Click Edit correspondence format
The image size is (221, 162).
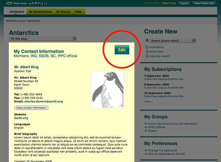[x=166, y=154]
